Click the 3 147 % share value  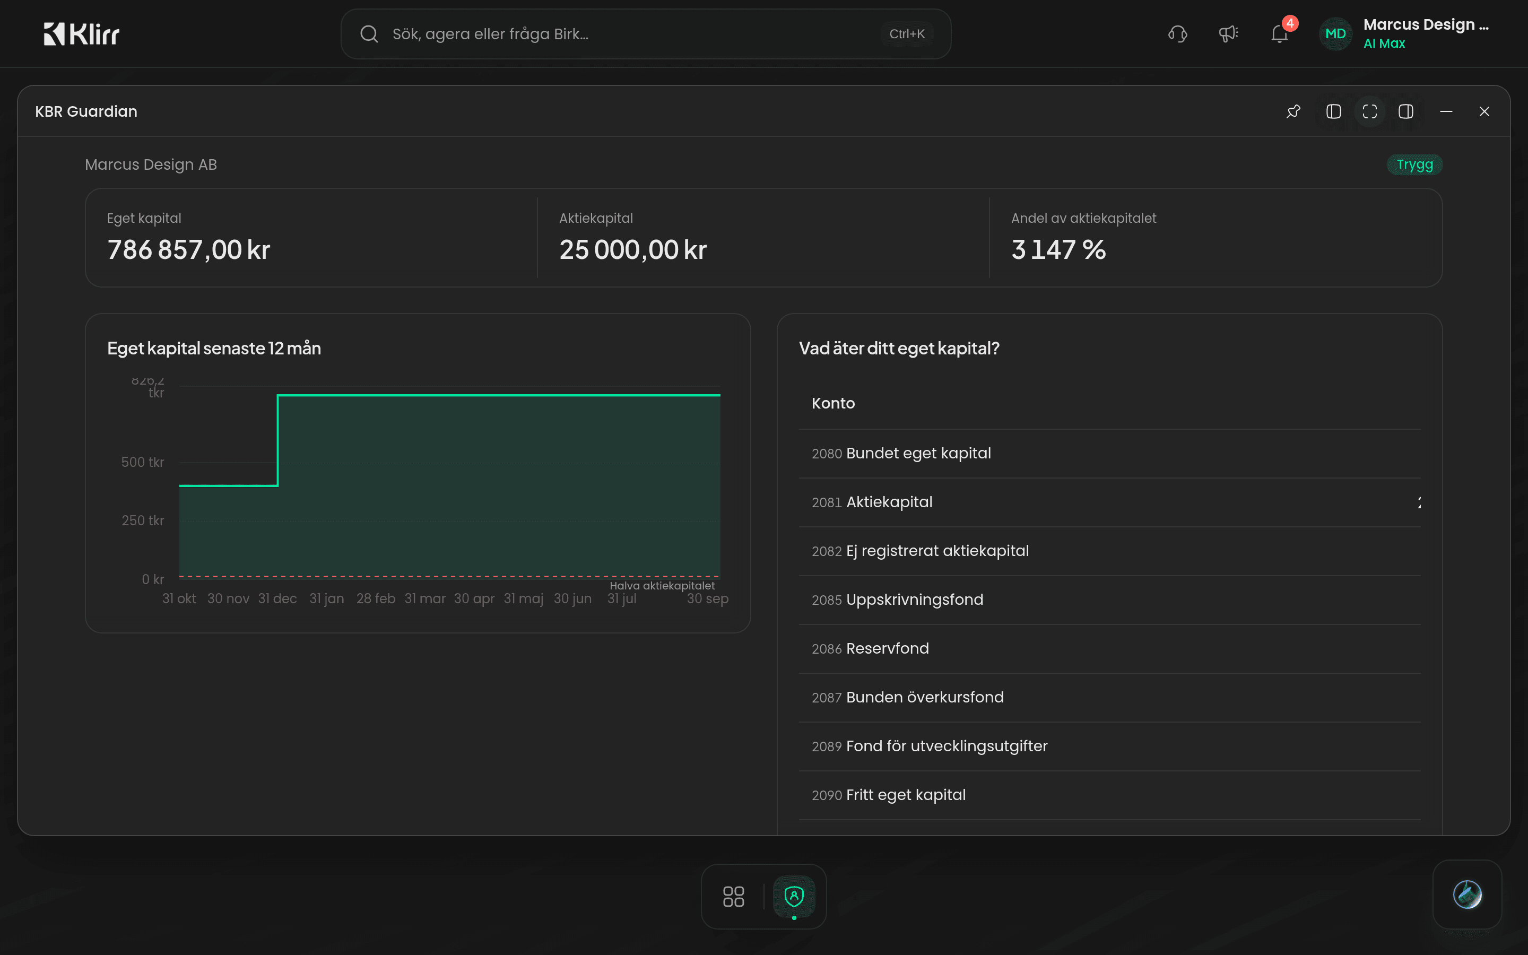(x=1058, y=249)
